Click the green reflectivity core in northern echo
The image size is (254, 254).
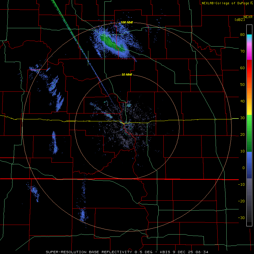pyautogui.click(x=112, y=43)
